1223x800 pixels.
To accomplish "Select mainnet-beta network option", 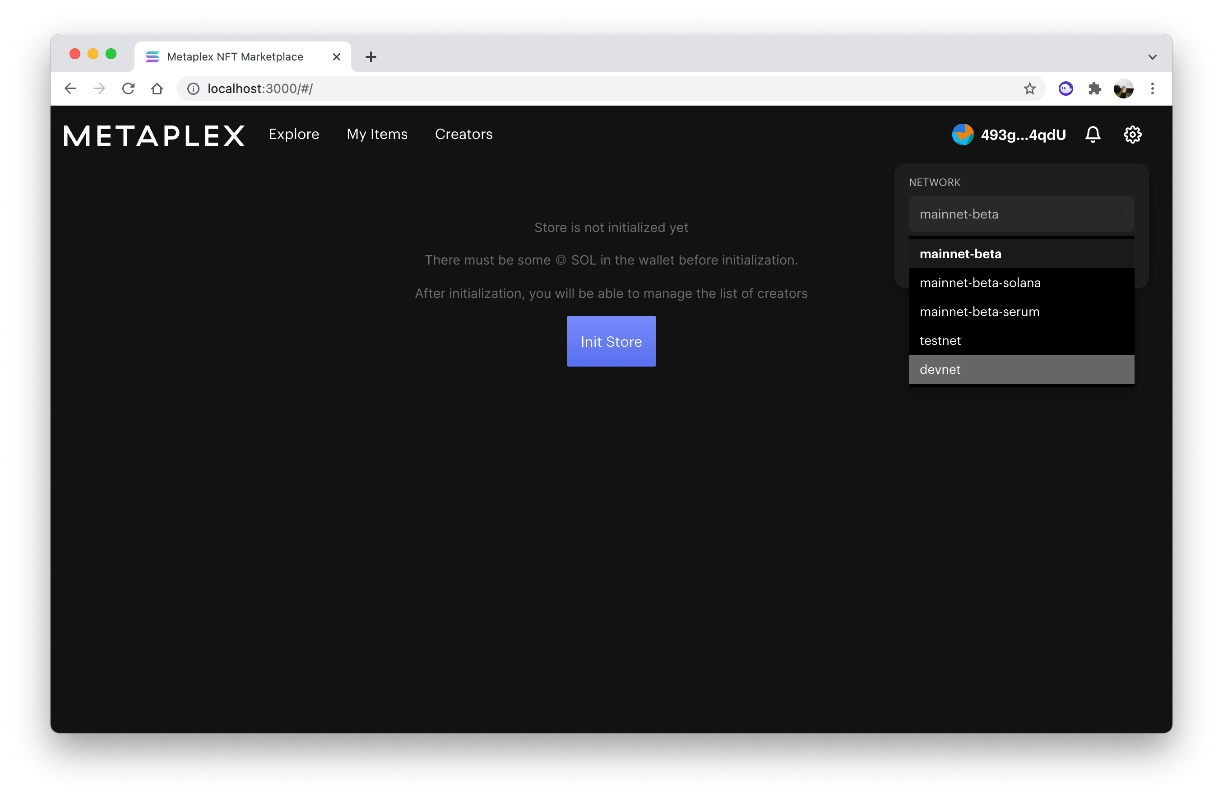I will pyautogui.click(x=1021, y=253).
